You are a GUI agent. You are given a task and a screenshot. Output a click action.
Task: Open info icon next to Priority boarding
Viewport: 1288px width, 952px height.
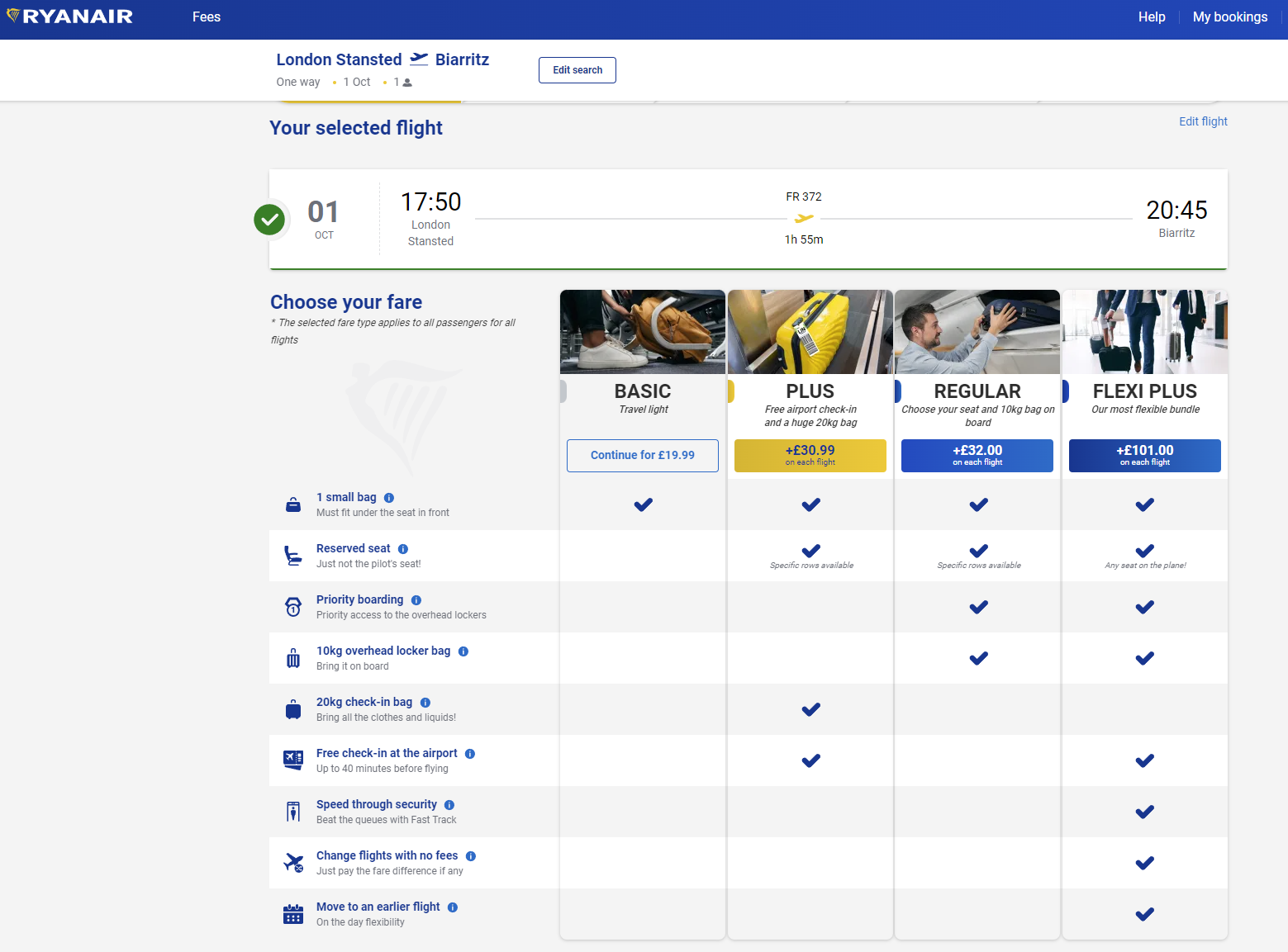[416, 600]
